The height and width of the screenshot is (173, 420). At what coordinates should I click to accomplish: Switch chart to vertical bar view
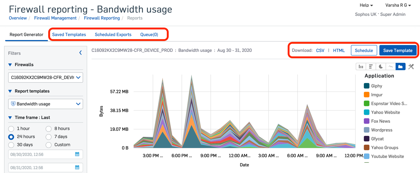click(x=361, y=66)
